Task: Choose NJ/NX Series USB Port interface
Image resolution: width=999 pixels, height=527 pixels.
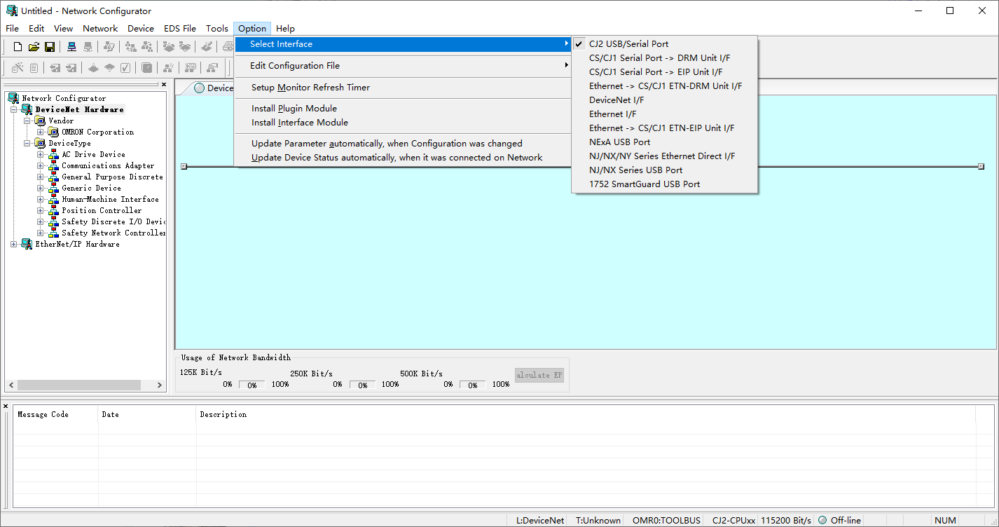Action: (x=635, y=170)
